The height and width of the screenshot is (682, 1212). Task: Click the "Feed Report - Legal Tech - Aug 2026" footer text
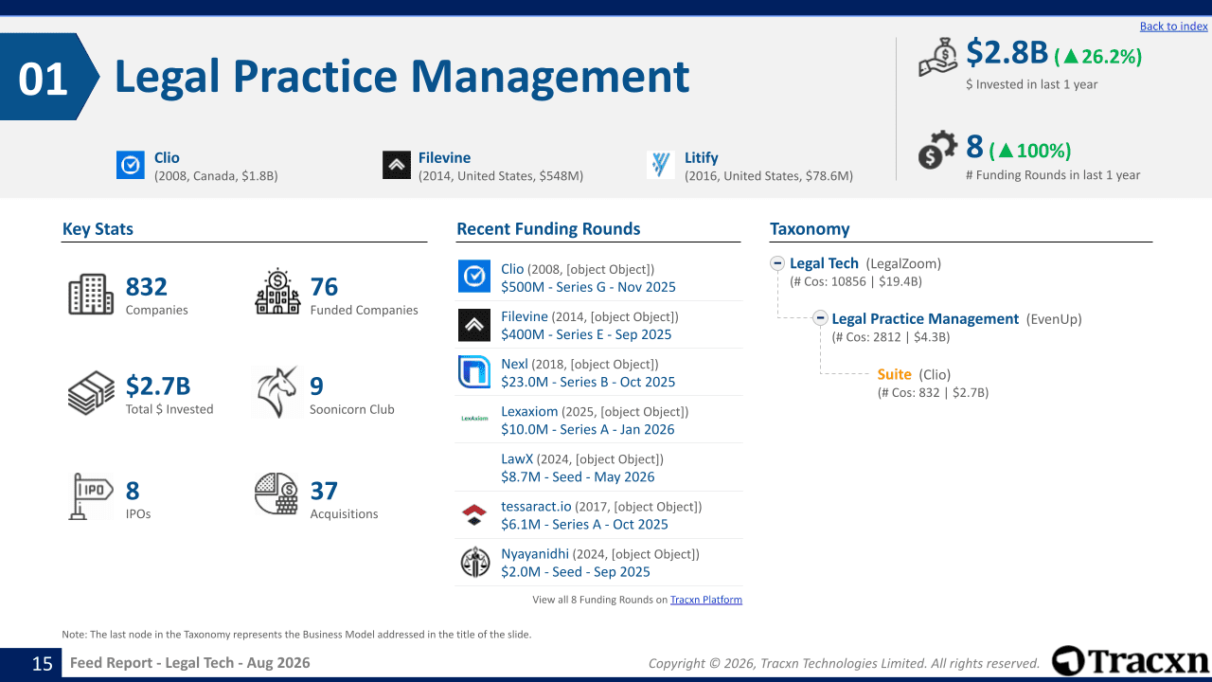[189, 663]
